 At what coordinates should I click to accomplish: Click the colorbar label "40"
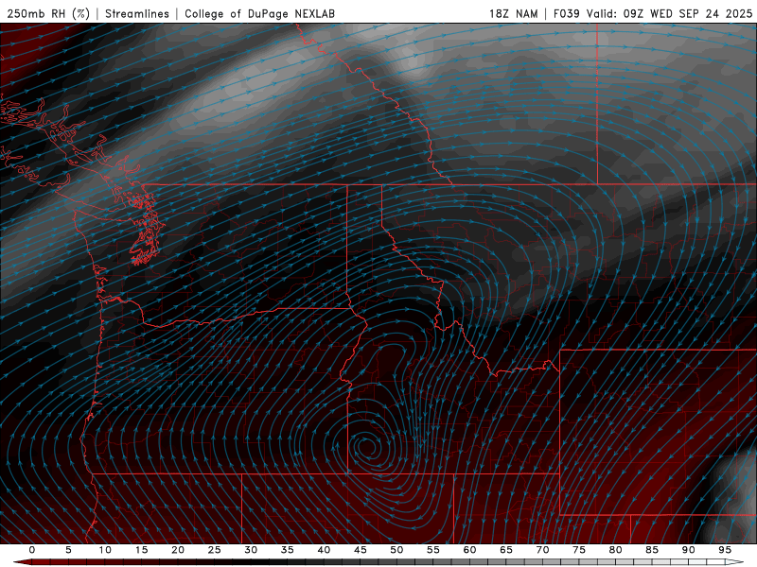pyautogui.click(x=324, y=550)
